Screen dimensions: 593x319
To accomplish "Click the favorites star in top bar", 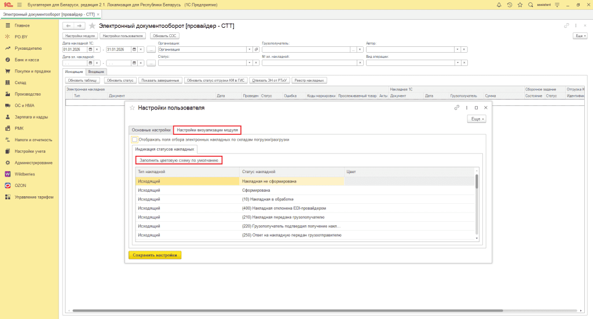I will point(519,5).
